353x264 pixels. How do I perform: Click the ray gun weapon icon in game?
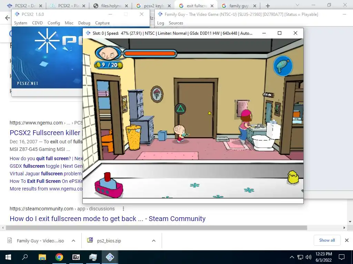click(283, 66)
